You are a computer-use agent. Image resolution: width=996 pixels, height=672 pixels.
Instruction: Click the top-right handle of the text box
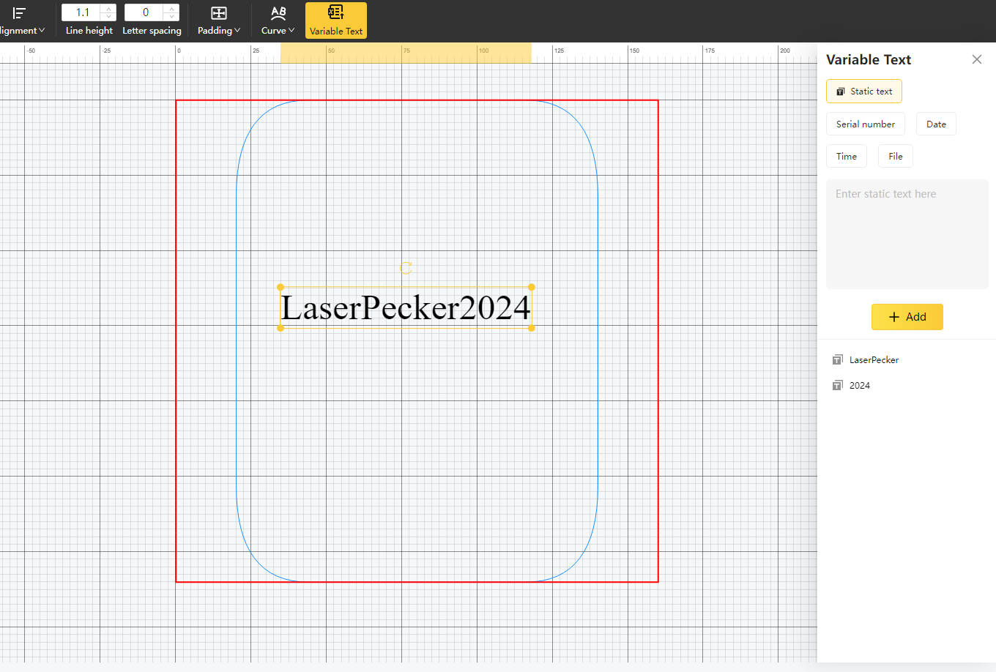click(x=532, y=287)
